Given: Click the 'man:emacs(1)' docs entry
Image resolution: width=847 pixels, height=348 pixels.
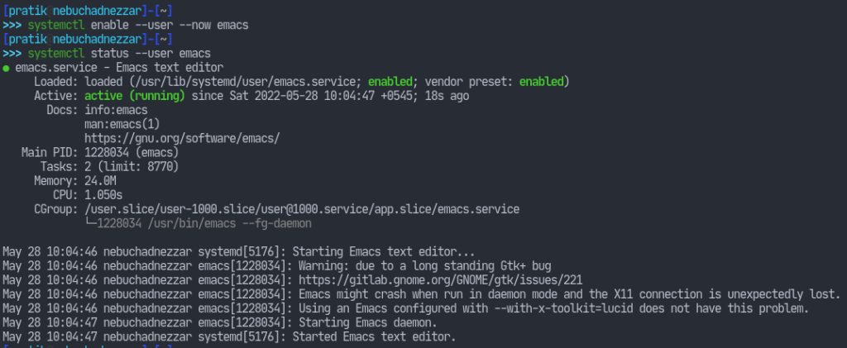Looking at the screenshot, I should [x=122, y=125].
